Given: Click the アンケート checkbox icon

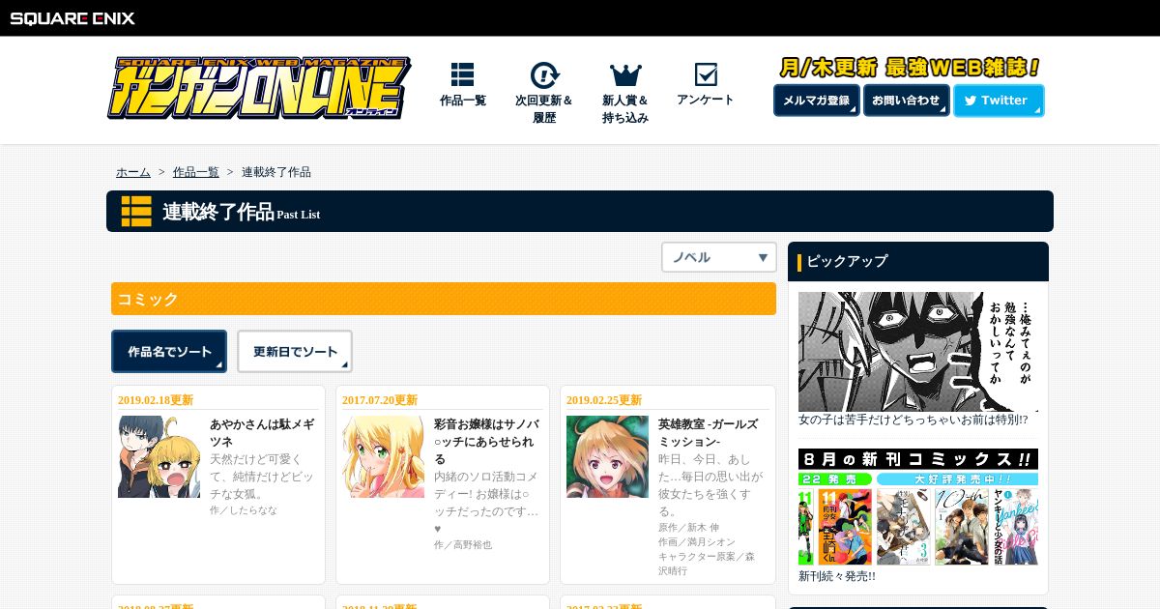Looking at the screenshot, I should pos(706,74).
